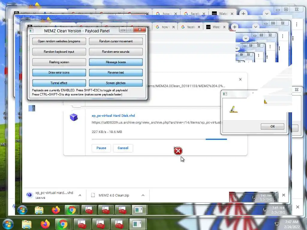This screenshot has height=230, width=307.
Task: Open tab search chevron in lower tab strip
Action: (x=255, y=27)
